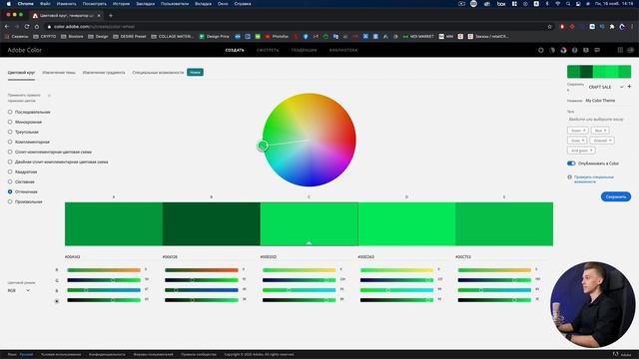Open the Design Price bookmark
The image size is (639, 359).
(x=215, y=36)
